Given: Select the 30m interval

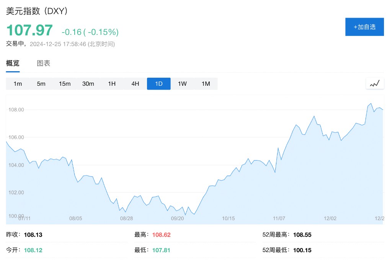Looking at the screenshot, I should (x=88, y=84).
